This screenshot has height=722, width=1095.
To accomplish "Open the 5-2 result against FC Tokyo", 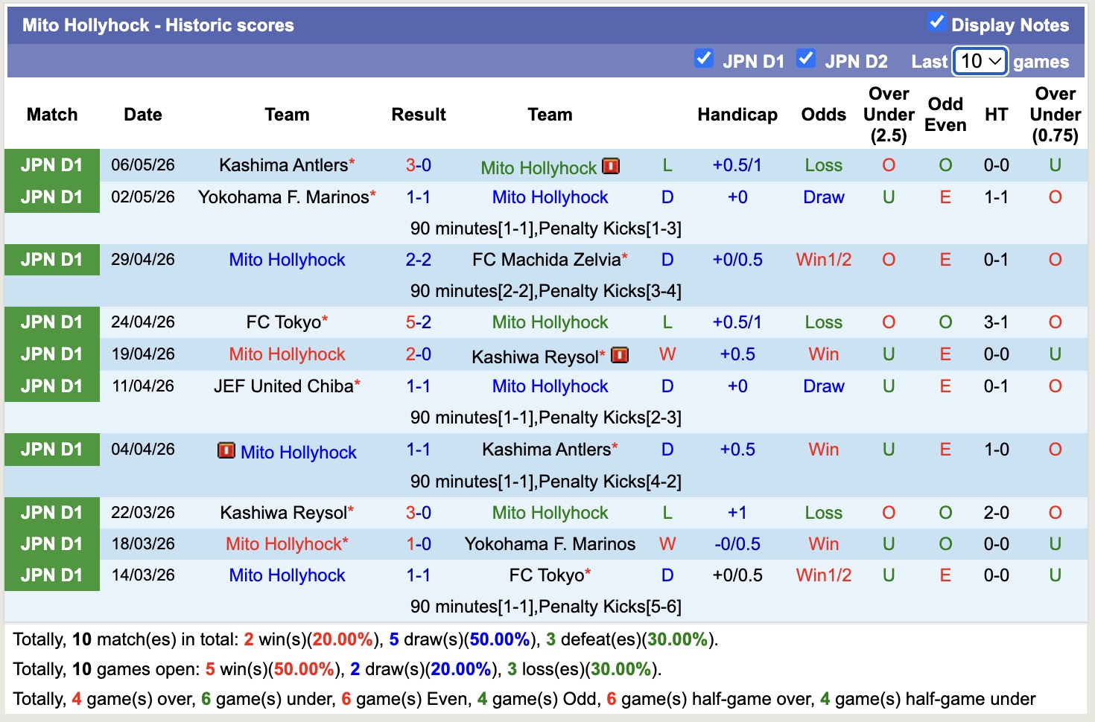I will click(x=419, y=322).
